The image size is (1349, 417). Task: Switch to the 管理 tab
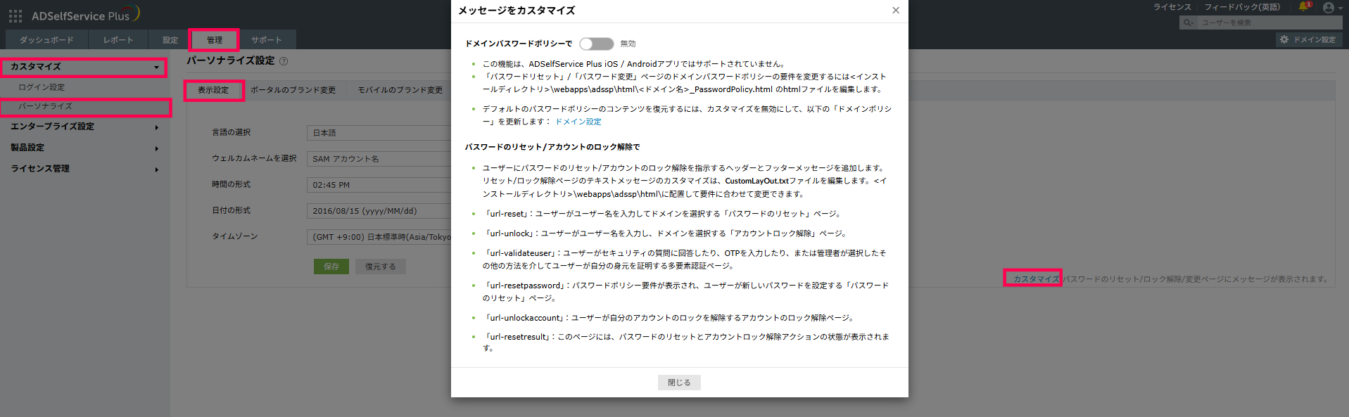[x=215, y=40]
